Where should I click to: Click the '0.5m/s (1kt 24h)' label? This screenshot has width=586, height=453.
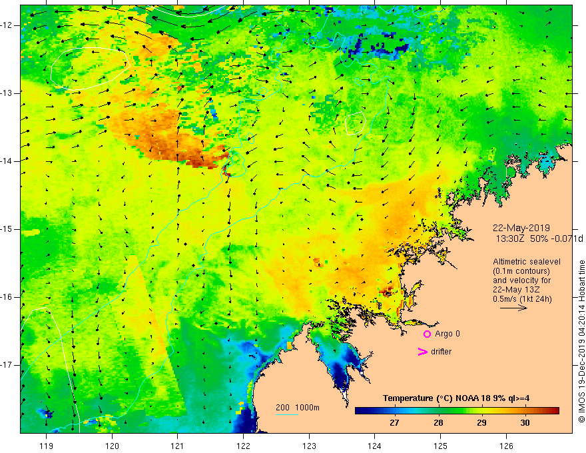tap(522, 299)
